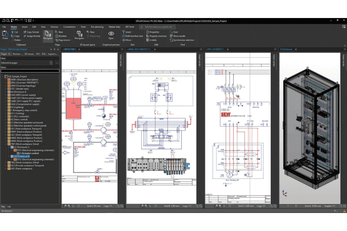
Task: Click warning triangle icon in status bar
Action: pos(344,211)
